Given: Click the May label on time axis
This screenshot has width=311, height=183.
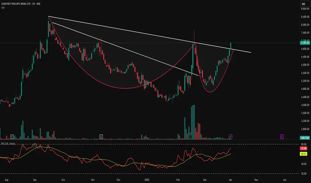Looking at the screenshot, I should pyautogui.click(x=256, y=180).
